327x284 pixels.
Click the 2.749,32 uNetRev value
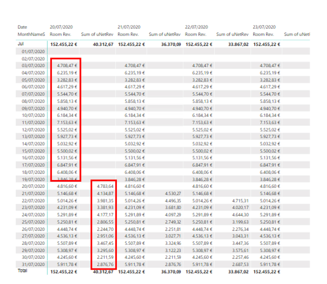pos(173,222)
